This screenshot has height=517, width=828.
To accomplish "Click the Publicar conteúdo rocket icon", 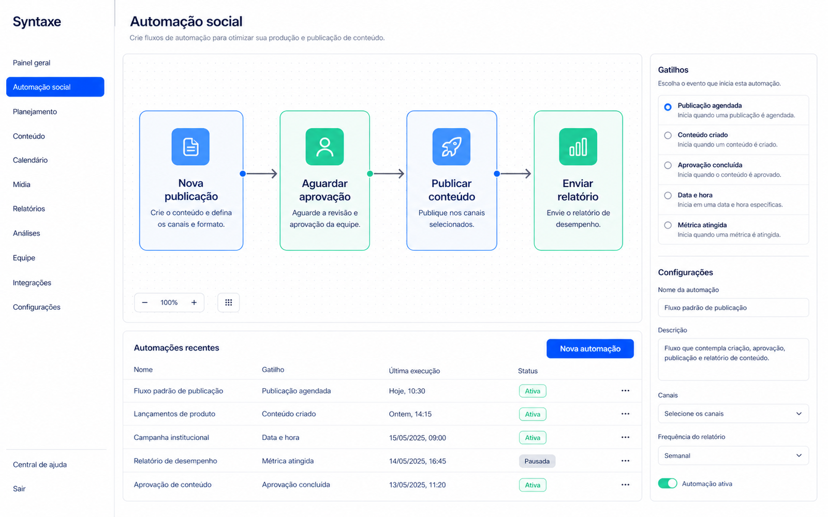I will pos(451,147).
